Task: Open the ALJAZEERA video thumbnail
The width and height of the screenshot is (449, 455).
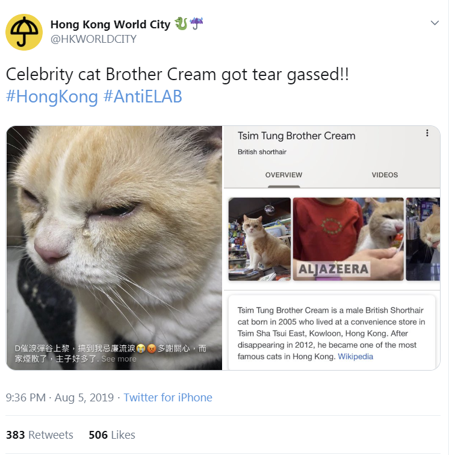Action: coord(348,239)
